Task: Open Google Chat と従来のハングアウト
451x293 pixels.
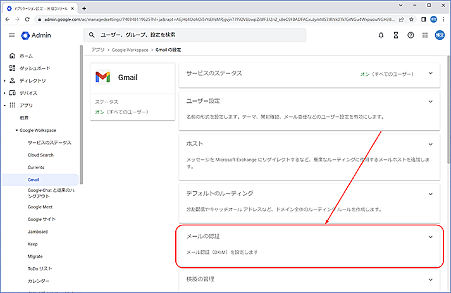Action: (x=51, y=193)
